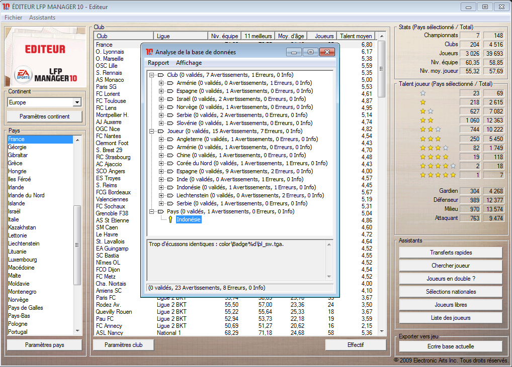The height and width of the screenshot is (367, 512).
Task: Sort by Moy. d'âge column header
Action: pos(291,36)
